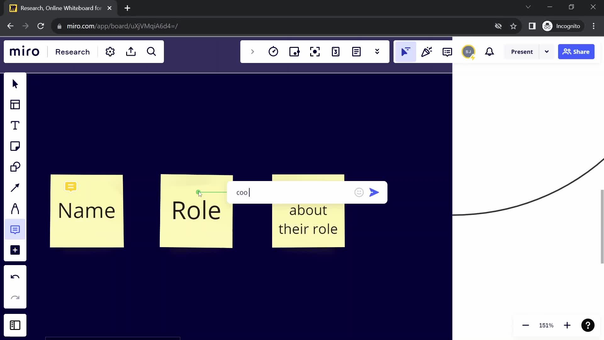Select the text tool
The height and width of the screenshot is (340, 604).
[x=15, y=125]
